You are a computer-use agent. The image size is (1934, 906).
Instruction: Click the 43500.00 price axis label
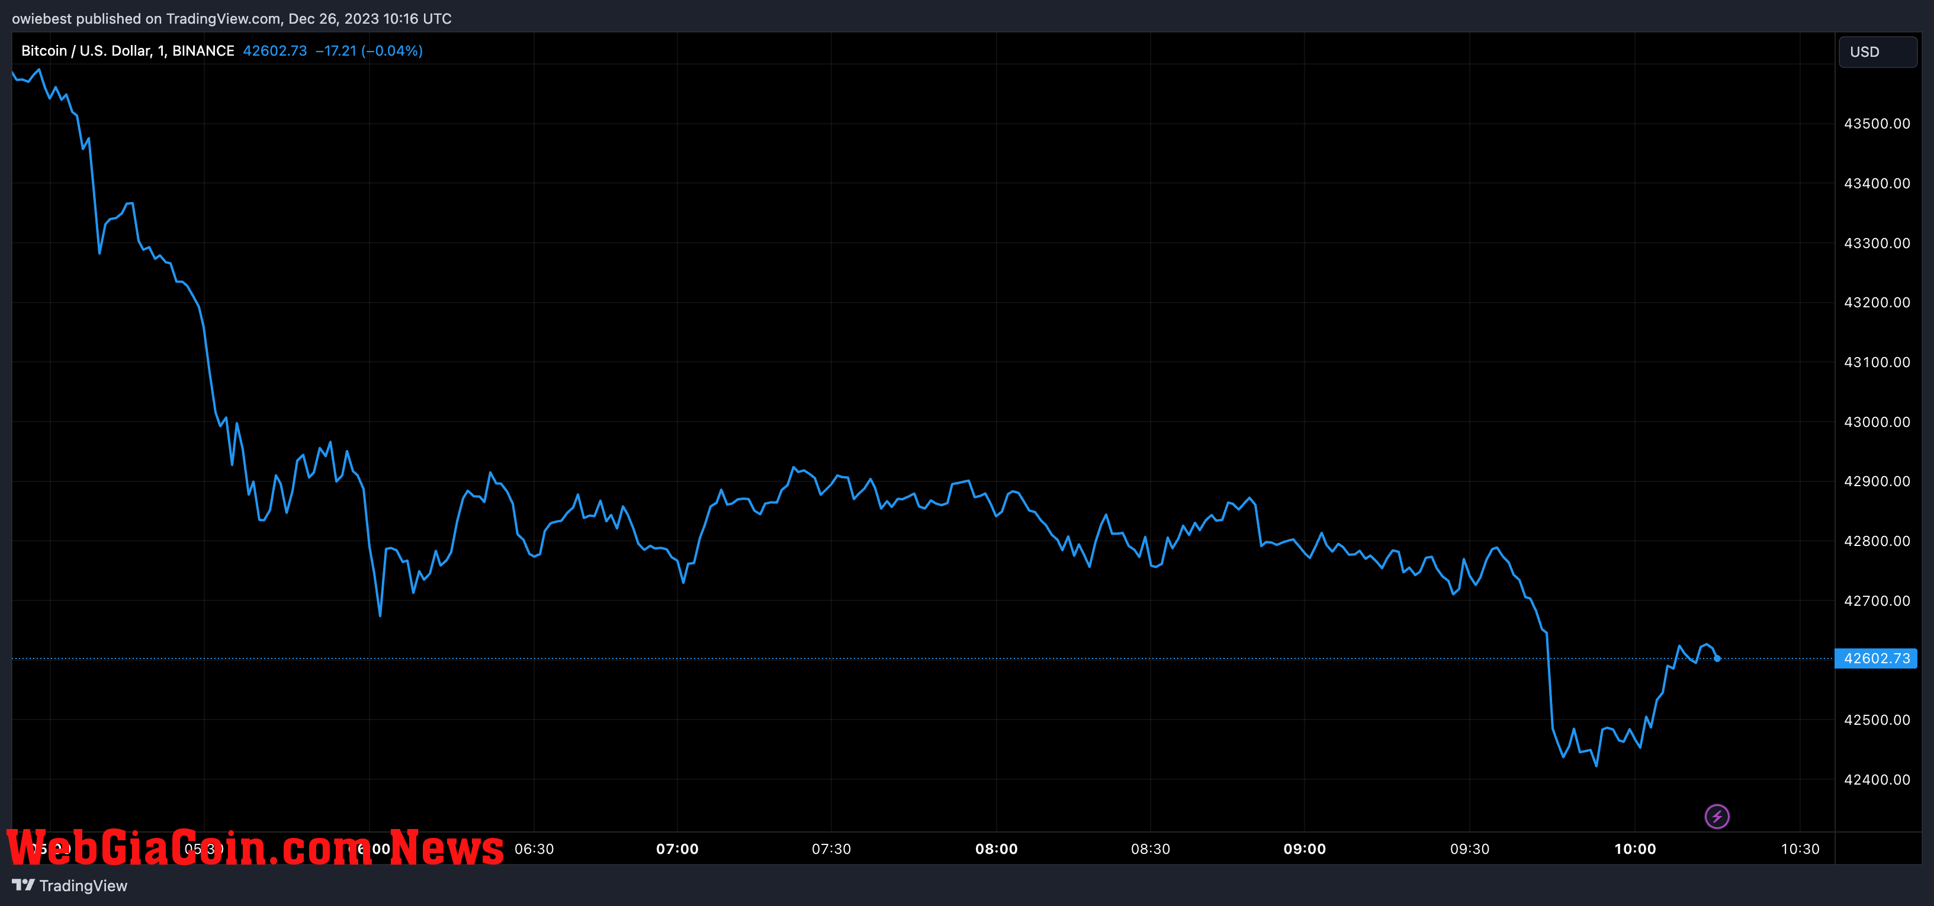tap(1877, 124)
